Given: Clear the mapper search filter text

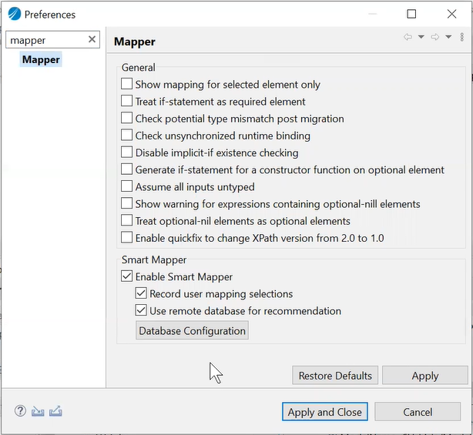Looking at the screenshot, I should tap(92, 40).
